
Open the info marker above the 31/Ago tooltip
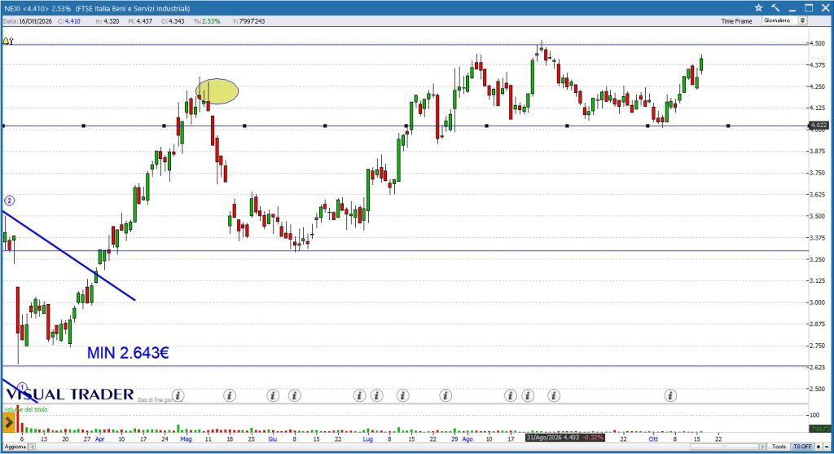554,395
